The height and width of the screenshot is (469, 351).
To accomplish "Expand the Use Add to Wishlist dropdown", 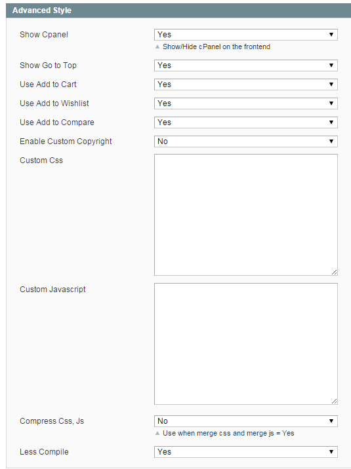I will [246, 103].
